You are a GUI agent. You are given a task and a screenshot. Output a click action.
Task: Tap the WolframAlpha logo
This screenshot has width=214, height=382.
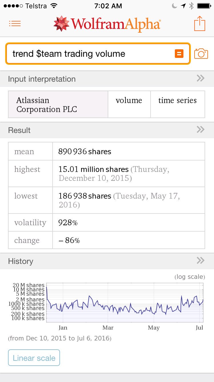pos(107,24)
